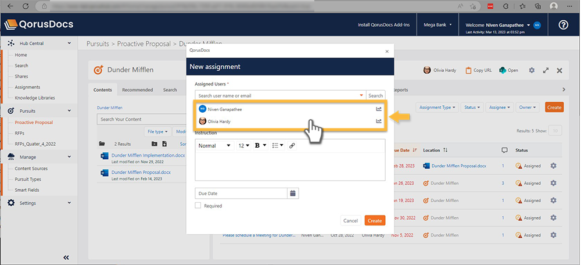Click the QorusDocs logo
Viewport: 581px width, 265px height.
tap(38, 24)
